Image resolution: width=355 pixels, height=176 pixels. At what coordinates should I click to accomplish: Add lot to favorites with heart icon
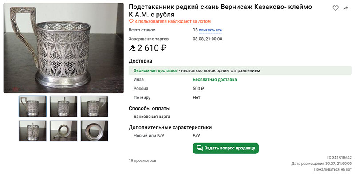(x=335, y=8)
